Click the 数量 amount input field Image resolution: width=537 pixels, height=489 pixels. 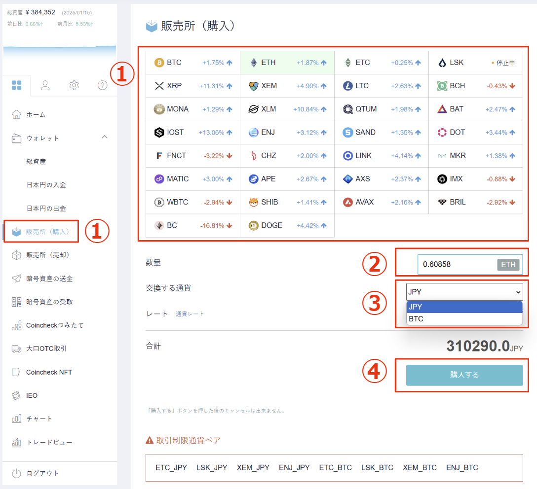click(470, 264)
